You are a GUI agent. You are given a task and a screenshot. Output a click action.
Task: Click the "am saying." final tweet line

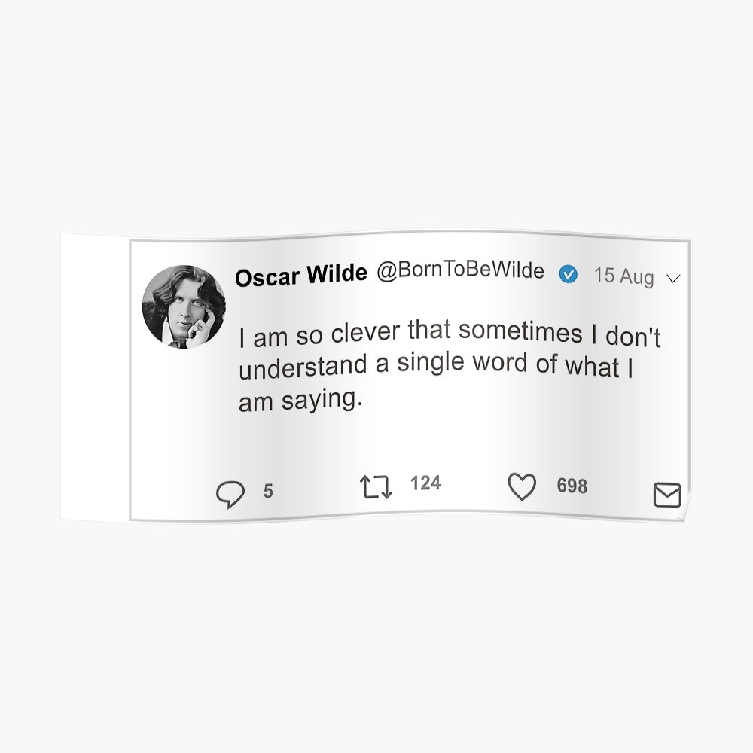click(300, 402)
